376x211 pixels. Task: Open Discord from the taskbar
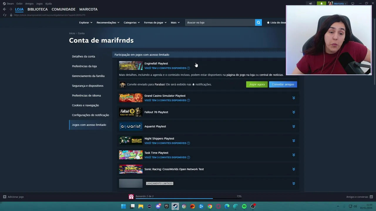tap(158, 206)
